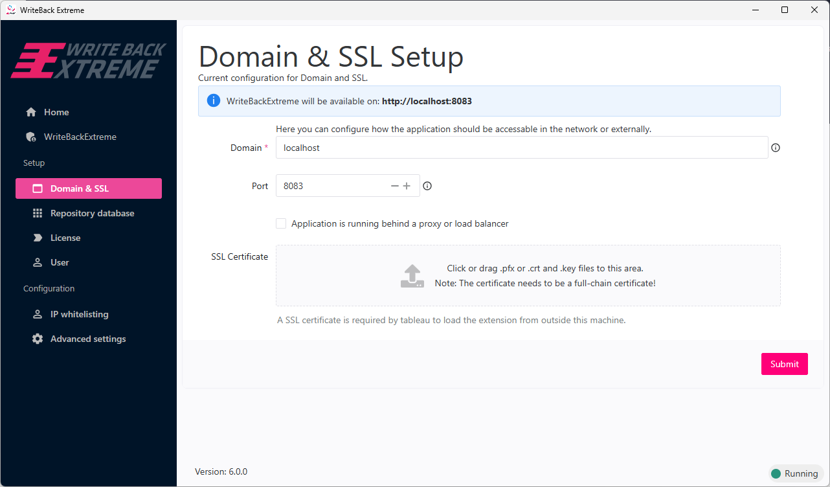This screenshot has height=487, width=830.
Task: Enable the proxy or load balancer checkbox
Action: 281,223
